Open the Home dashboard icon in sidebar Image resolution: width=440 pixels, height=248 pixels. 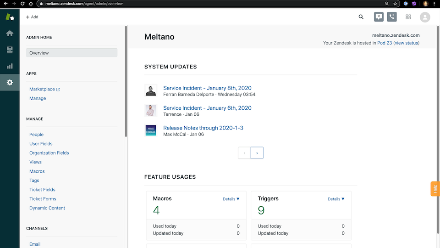(x=10, y=34)
